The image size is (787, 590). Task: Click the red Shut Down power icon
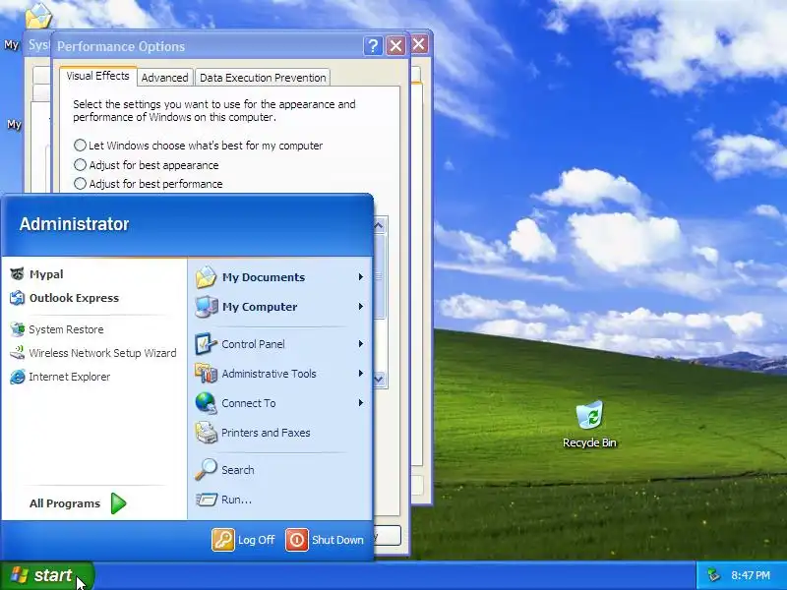click(x=297, y=540)
